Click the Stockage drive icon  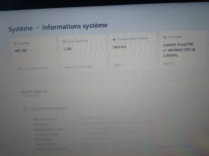coord(15,43)
